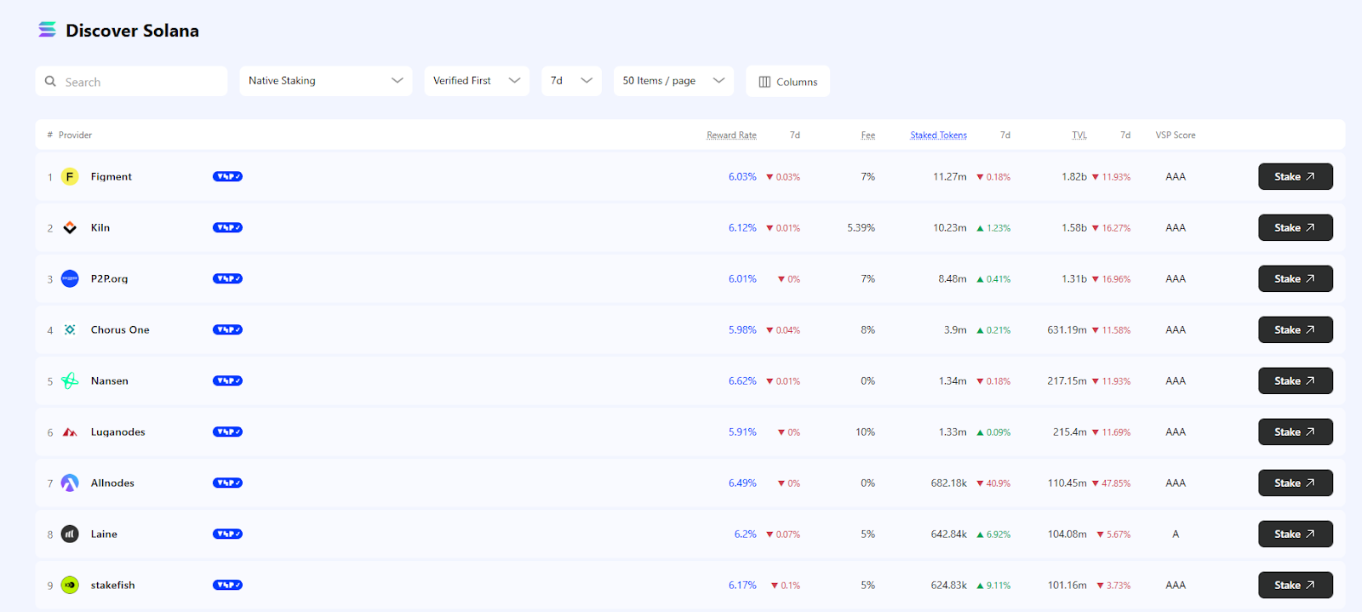Click the Solana logo icon

(x=47, y=30)
